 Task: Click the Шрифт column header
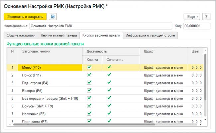[x=163, y=56]
